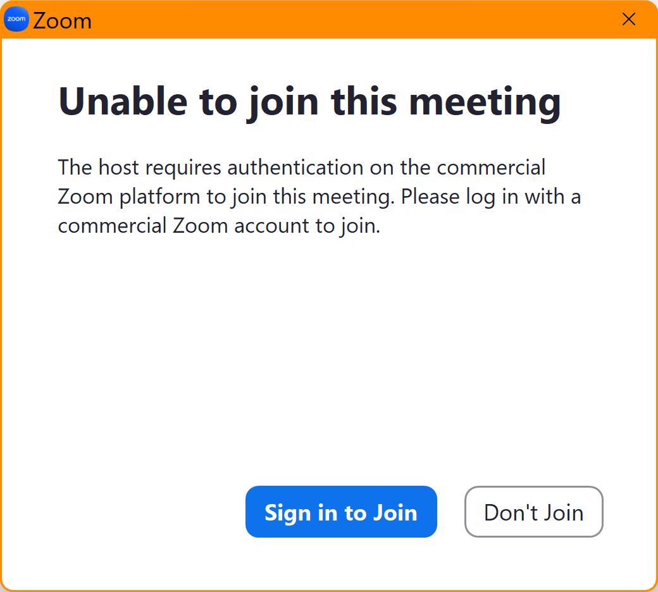The height and width of the screenshot is (592, 658).
Task: Click the Sign in to Join button
Action: coord(341,512)
